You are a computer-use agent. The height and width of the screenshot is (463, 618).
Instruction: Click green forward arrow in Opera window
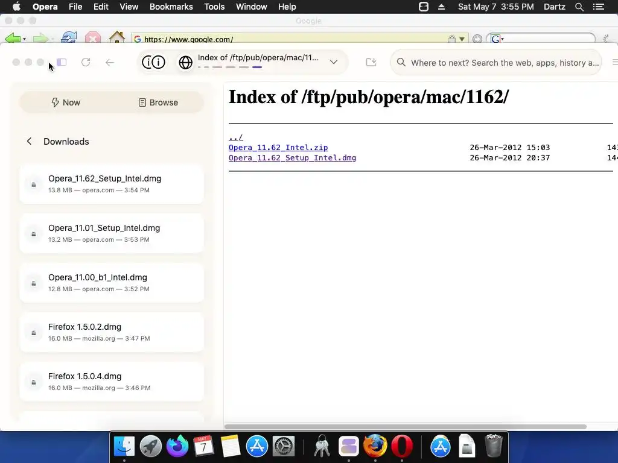click(x=40, y=39)
